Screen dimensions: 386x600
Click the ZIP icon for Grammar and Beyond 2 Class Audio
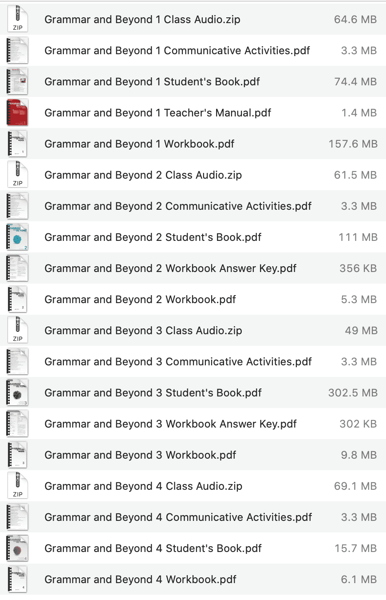coord(18,175)
